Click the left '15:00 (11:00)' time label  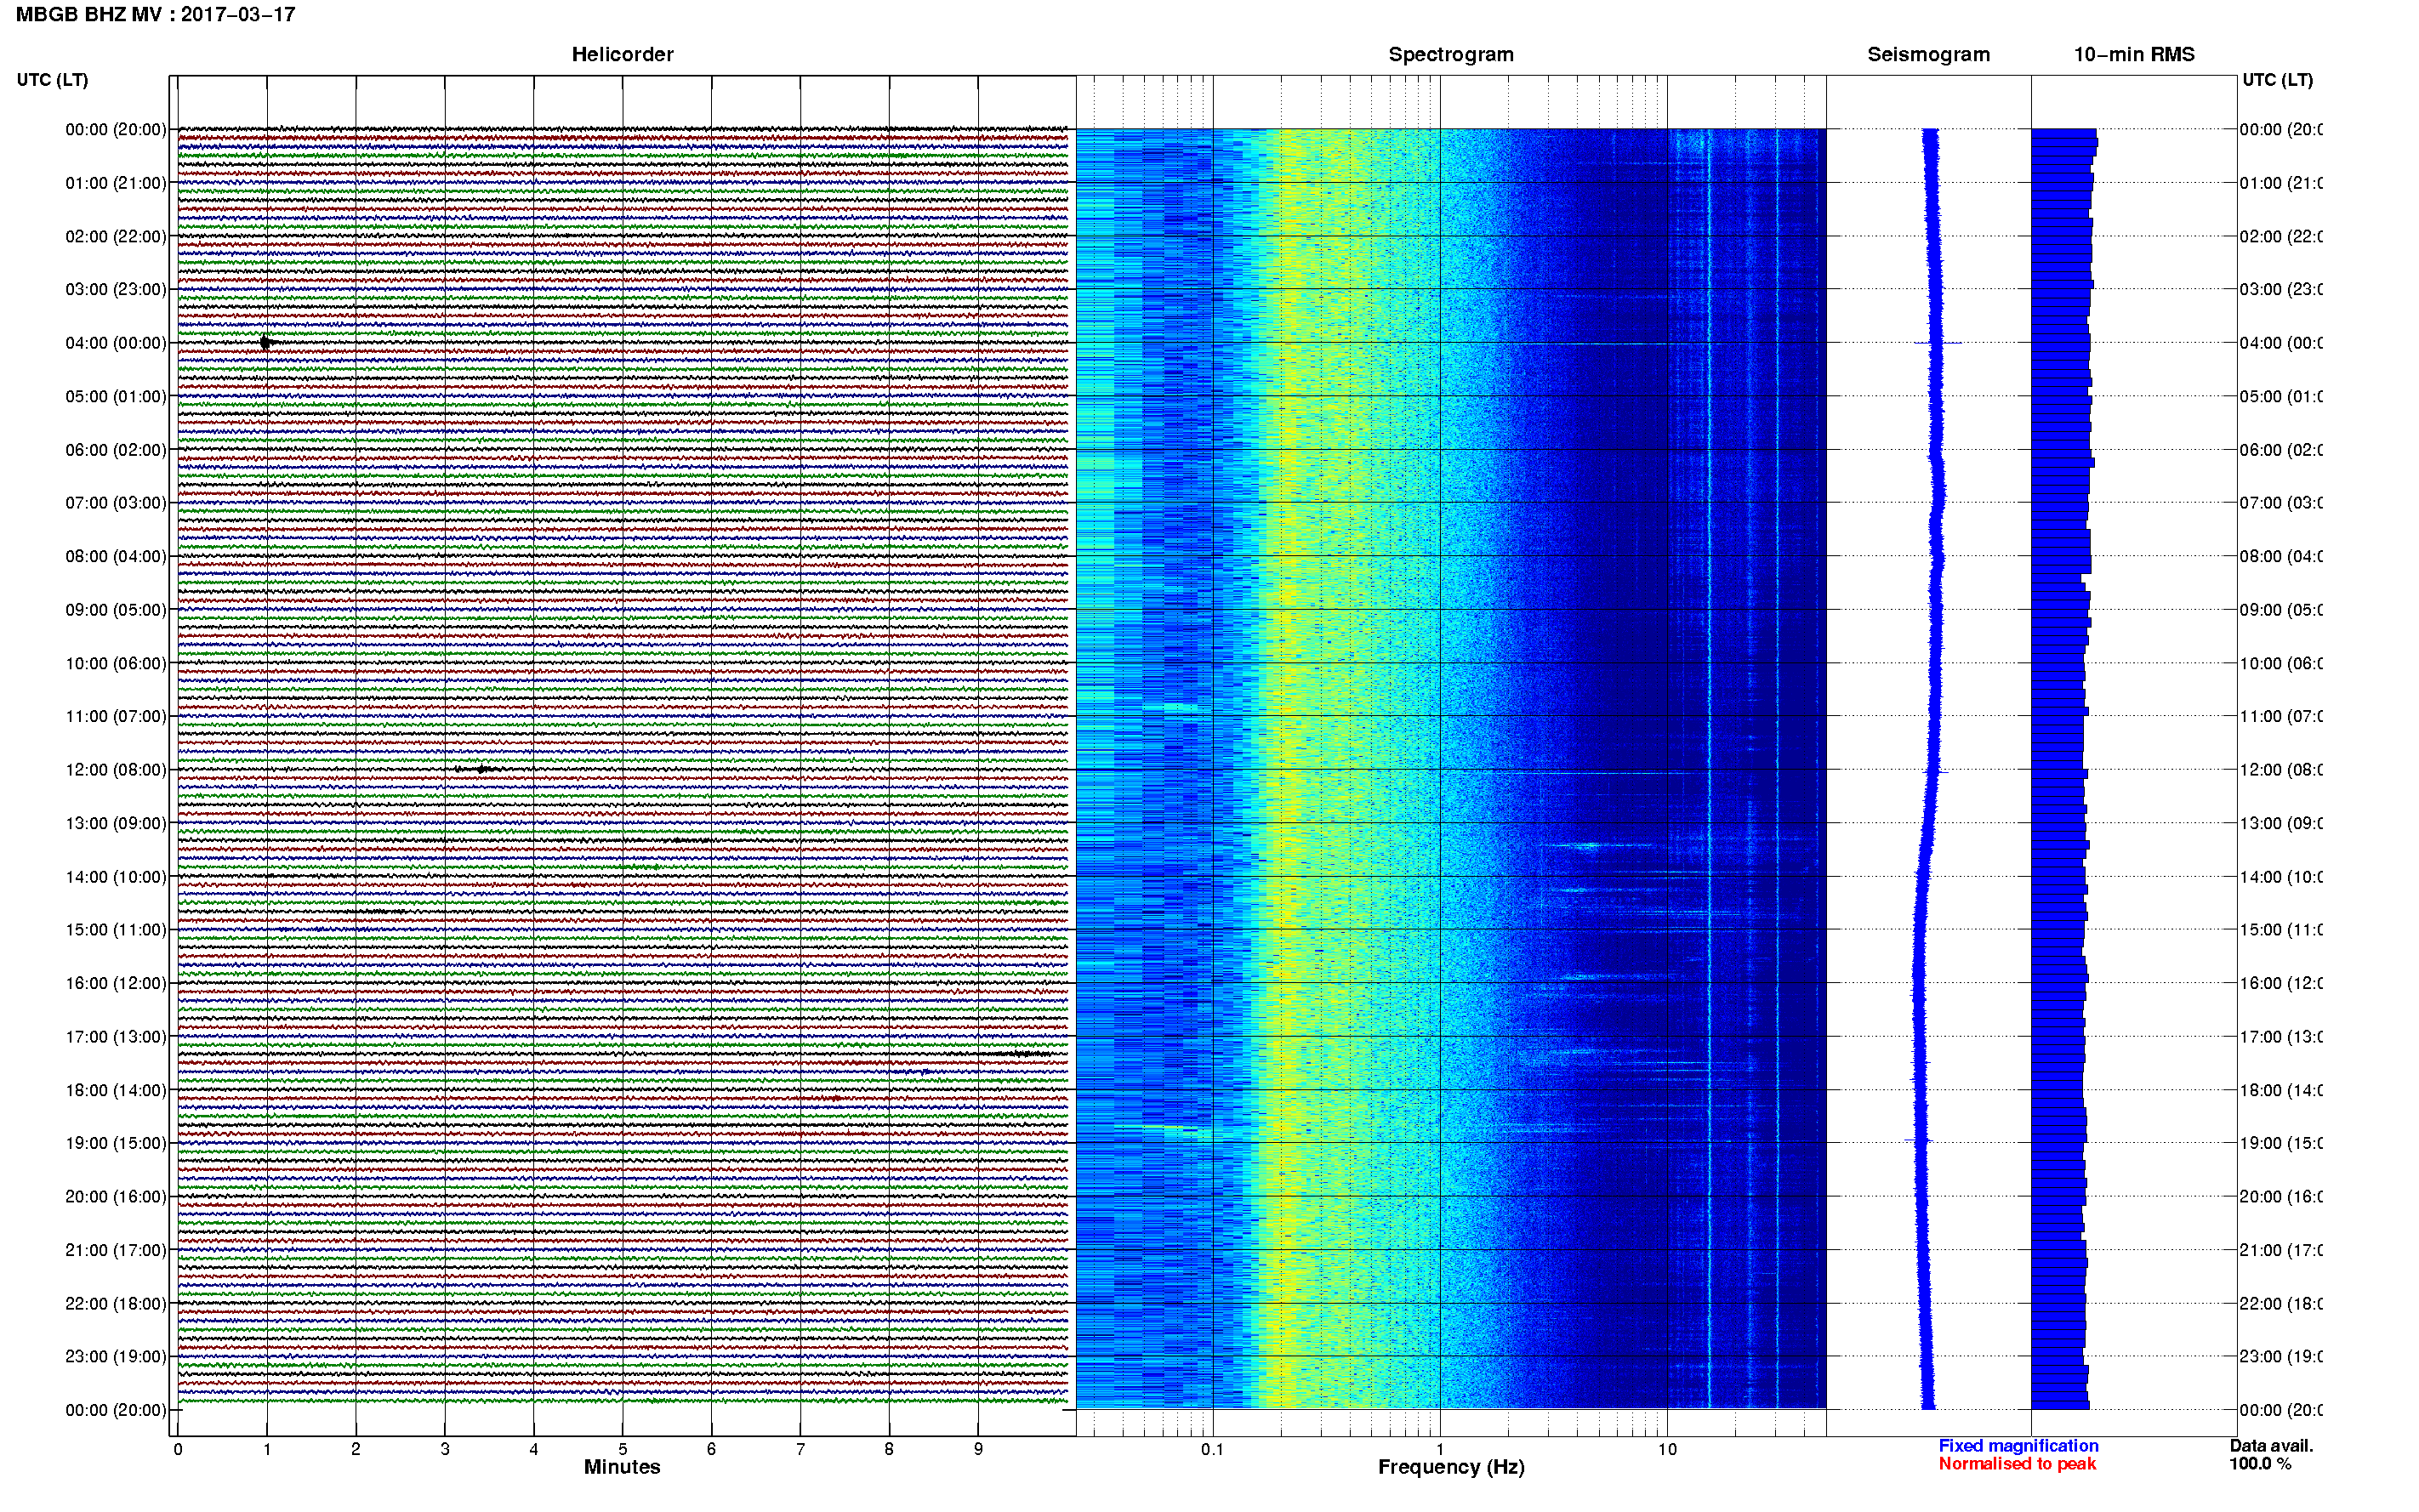pyautogui.click(x=116, y=930)
